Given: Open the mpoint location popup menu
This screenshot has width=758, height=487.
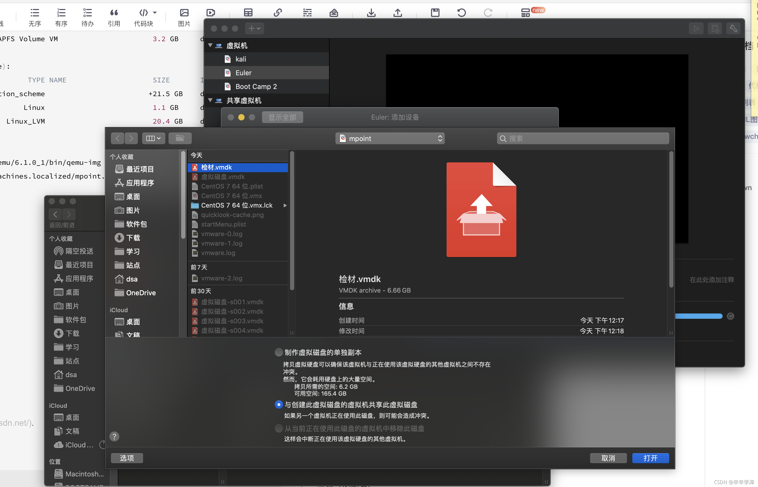Looking at the screenshot, I should pos(390,138).
